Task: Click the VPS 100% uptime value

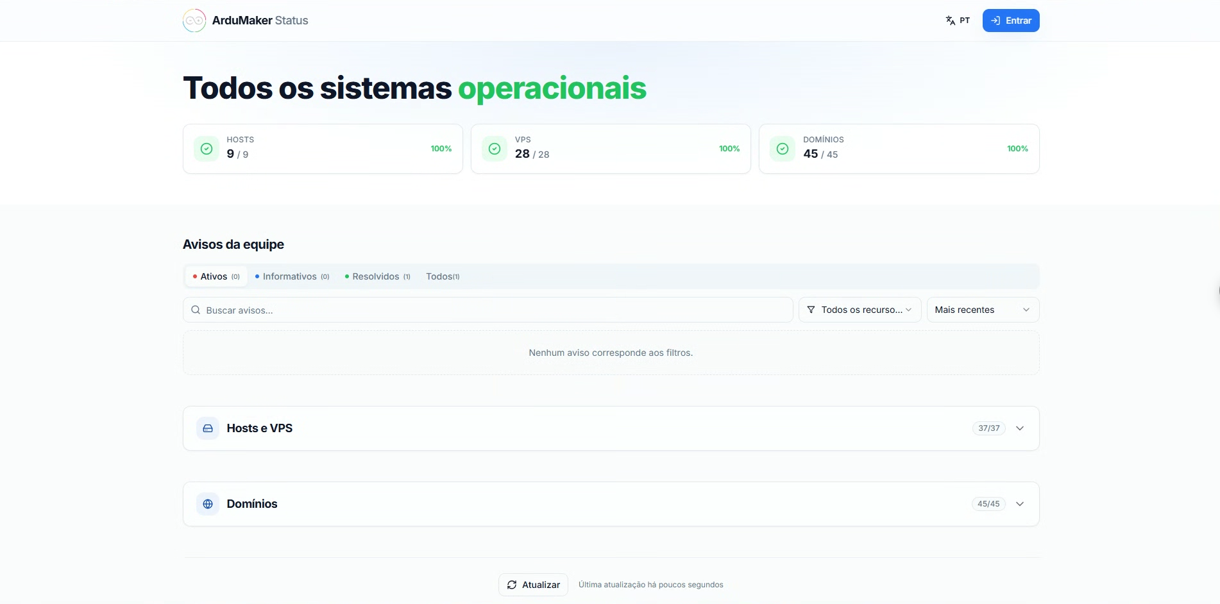Action: click(729, 149)
